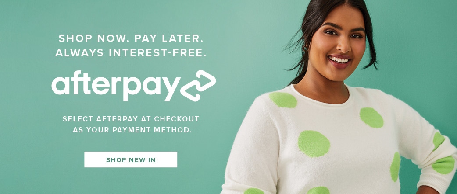457x194 pixels.
Task: Click the largest green dot at chest center
Action: pyautogui.click(x=314, y=144)
